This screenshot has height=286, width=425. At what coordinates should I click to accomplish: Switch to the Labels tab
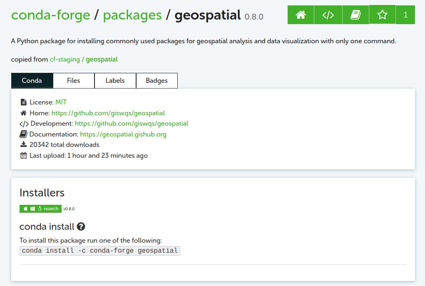[115, 80]
